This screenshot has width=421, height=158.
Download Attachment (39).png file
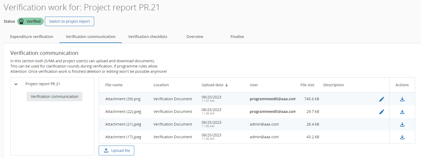(402, 99)
